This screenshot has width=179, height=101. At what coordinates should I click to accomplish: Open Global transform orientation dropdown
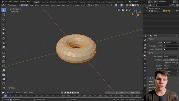[77, 5]
